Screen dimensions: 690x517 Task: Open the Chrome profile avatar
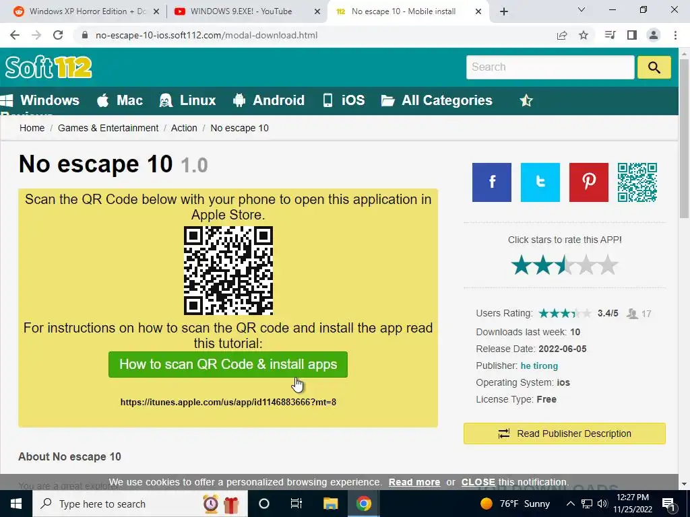(x=654, y=35)
